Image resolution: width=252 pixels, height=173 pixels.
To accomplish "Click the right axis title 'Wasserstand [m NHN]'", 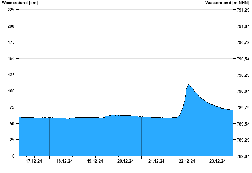I will click(227, 3).
